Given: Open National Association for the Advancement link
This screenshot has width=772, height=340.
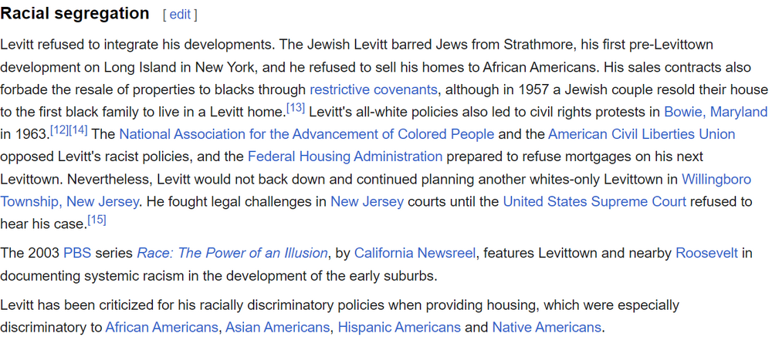Looking at the screenshot, I should pyautogui.click(x=306, y=134).
